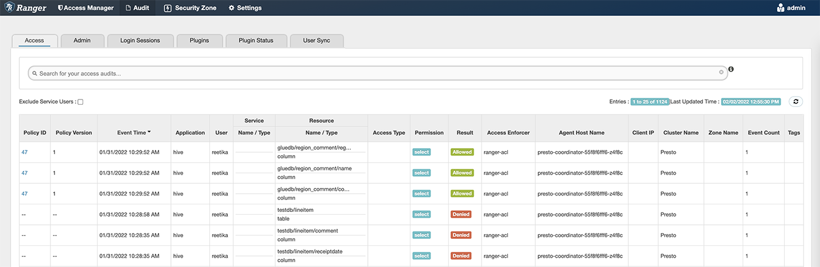
Task: Click the Event Count column header
Action: tap(764, 133)
